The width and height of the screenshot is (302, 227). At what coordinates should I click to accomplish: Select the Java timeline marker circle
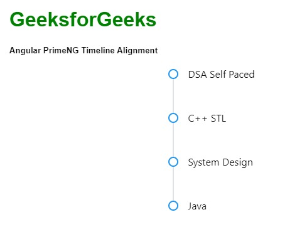pyautogui.click(x=173, y=206)
